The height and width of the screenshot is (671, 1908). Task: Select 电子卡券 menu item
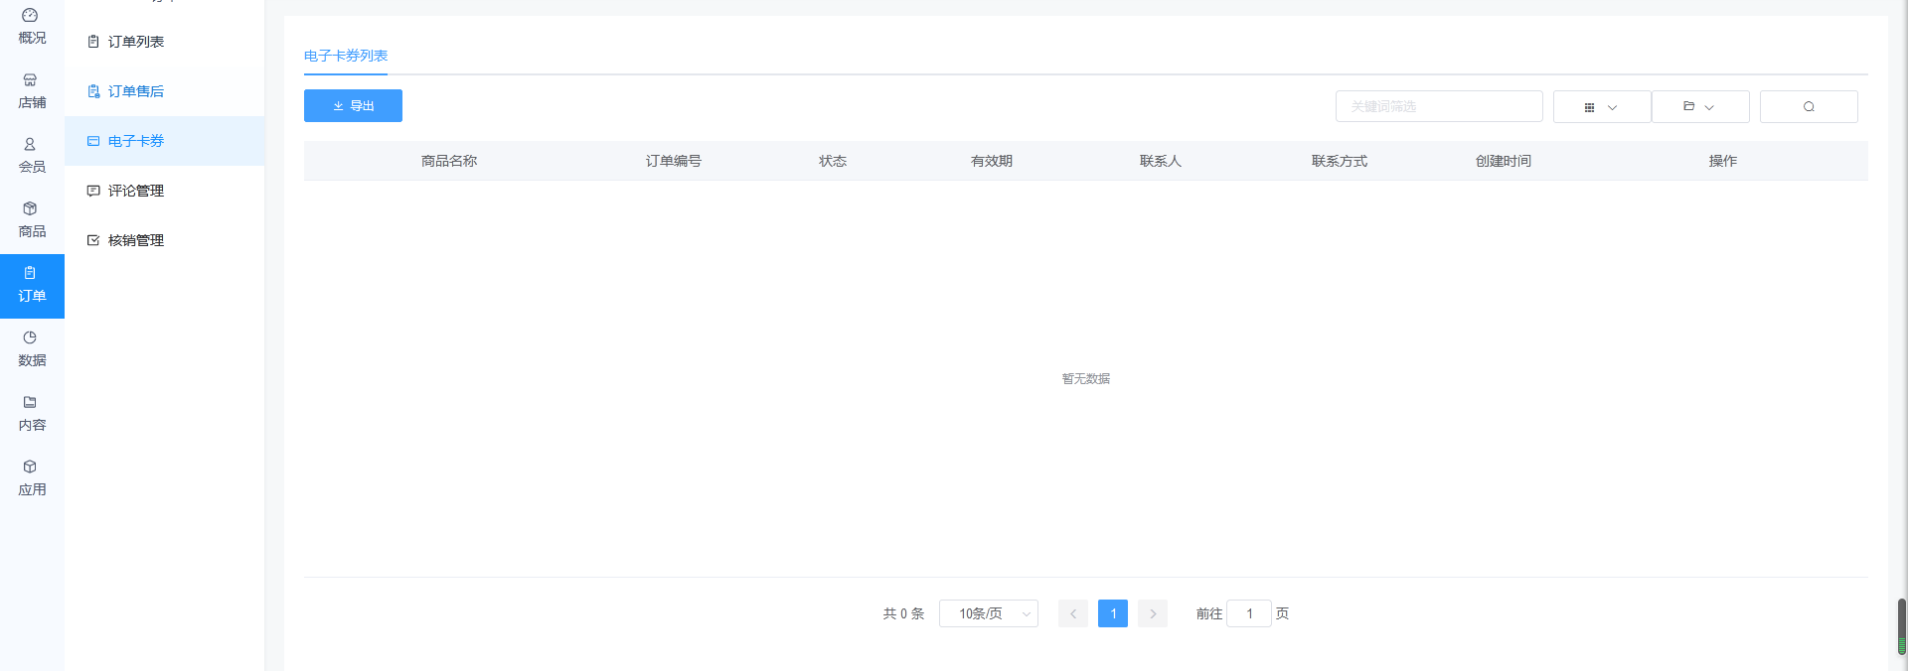165,141
